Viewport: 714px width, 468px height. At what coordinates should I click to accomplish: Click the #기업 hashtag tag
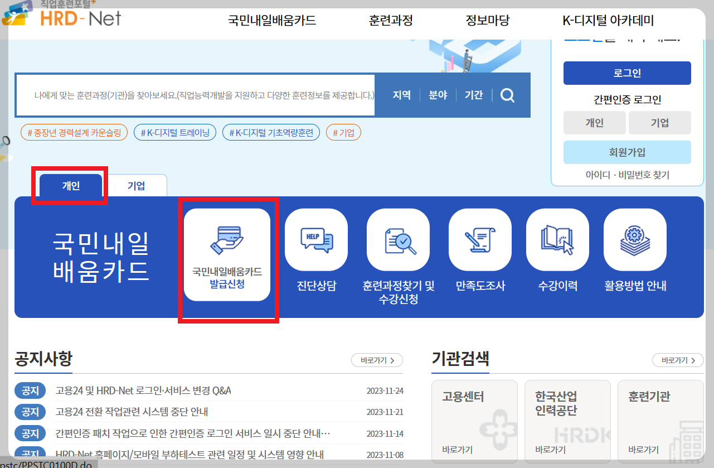coord(343,133)
